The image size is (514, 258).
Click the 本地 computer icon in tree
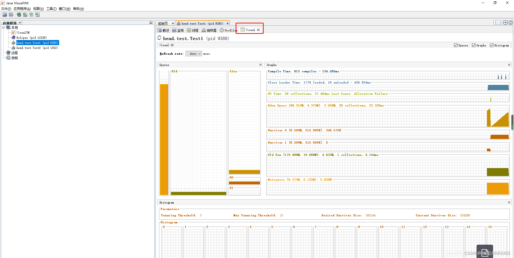pos(8,27)
